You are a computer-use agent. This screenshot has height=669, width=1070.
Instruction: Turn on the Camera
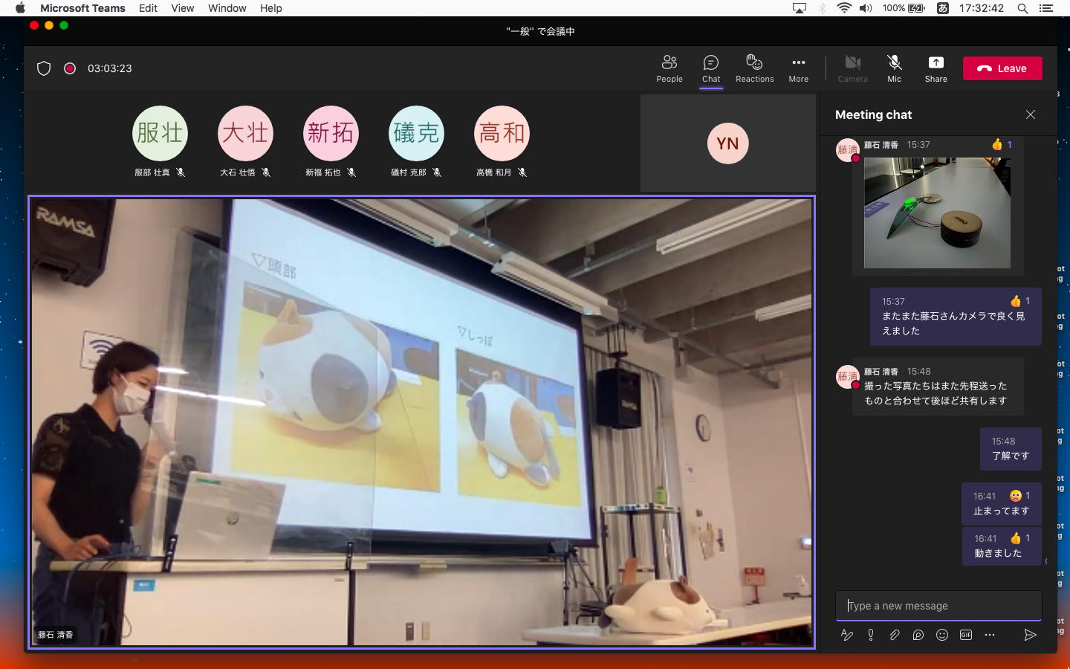click(x=852, y=68)
